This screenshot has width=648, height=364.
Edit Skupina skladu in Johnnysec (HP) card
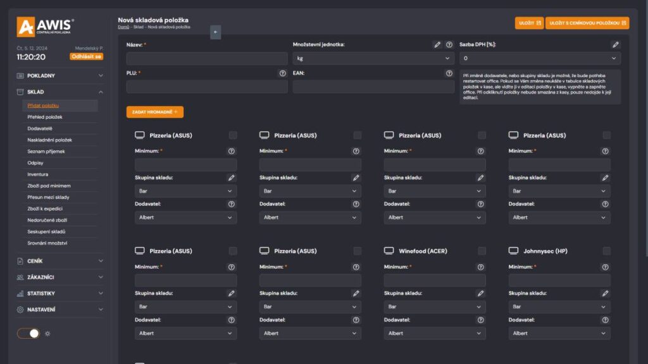605,293
